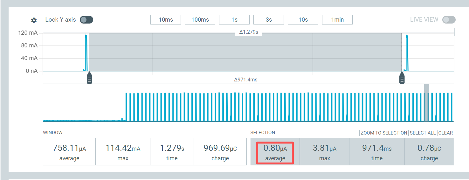Click the window max 114.42mA box
469x180 pixels.
[123, 152]
